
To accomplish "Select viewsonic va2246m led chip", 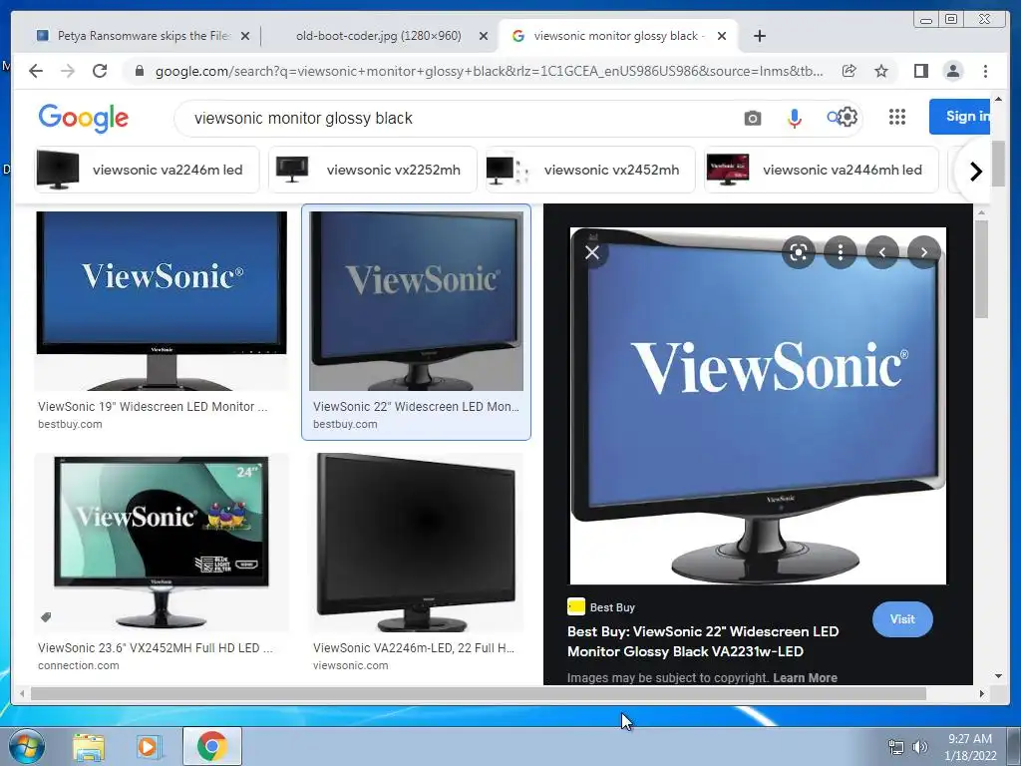I will [148, 170].
